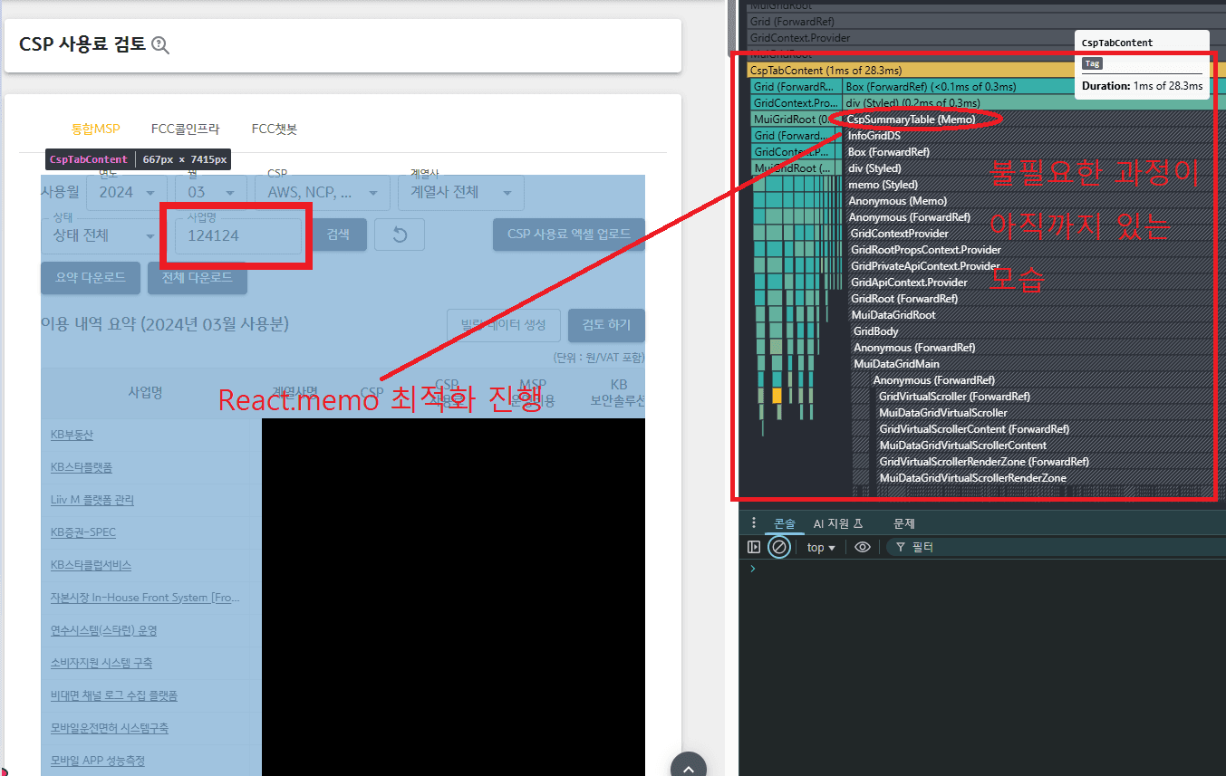Screen dimensions: 1226x776
Task: Open the 03 month dropdown
Action: click(211, 192)
